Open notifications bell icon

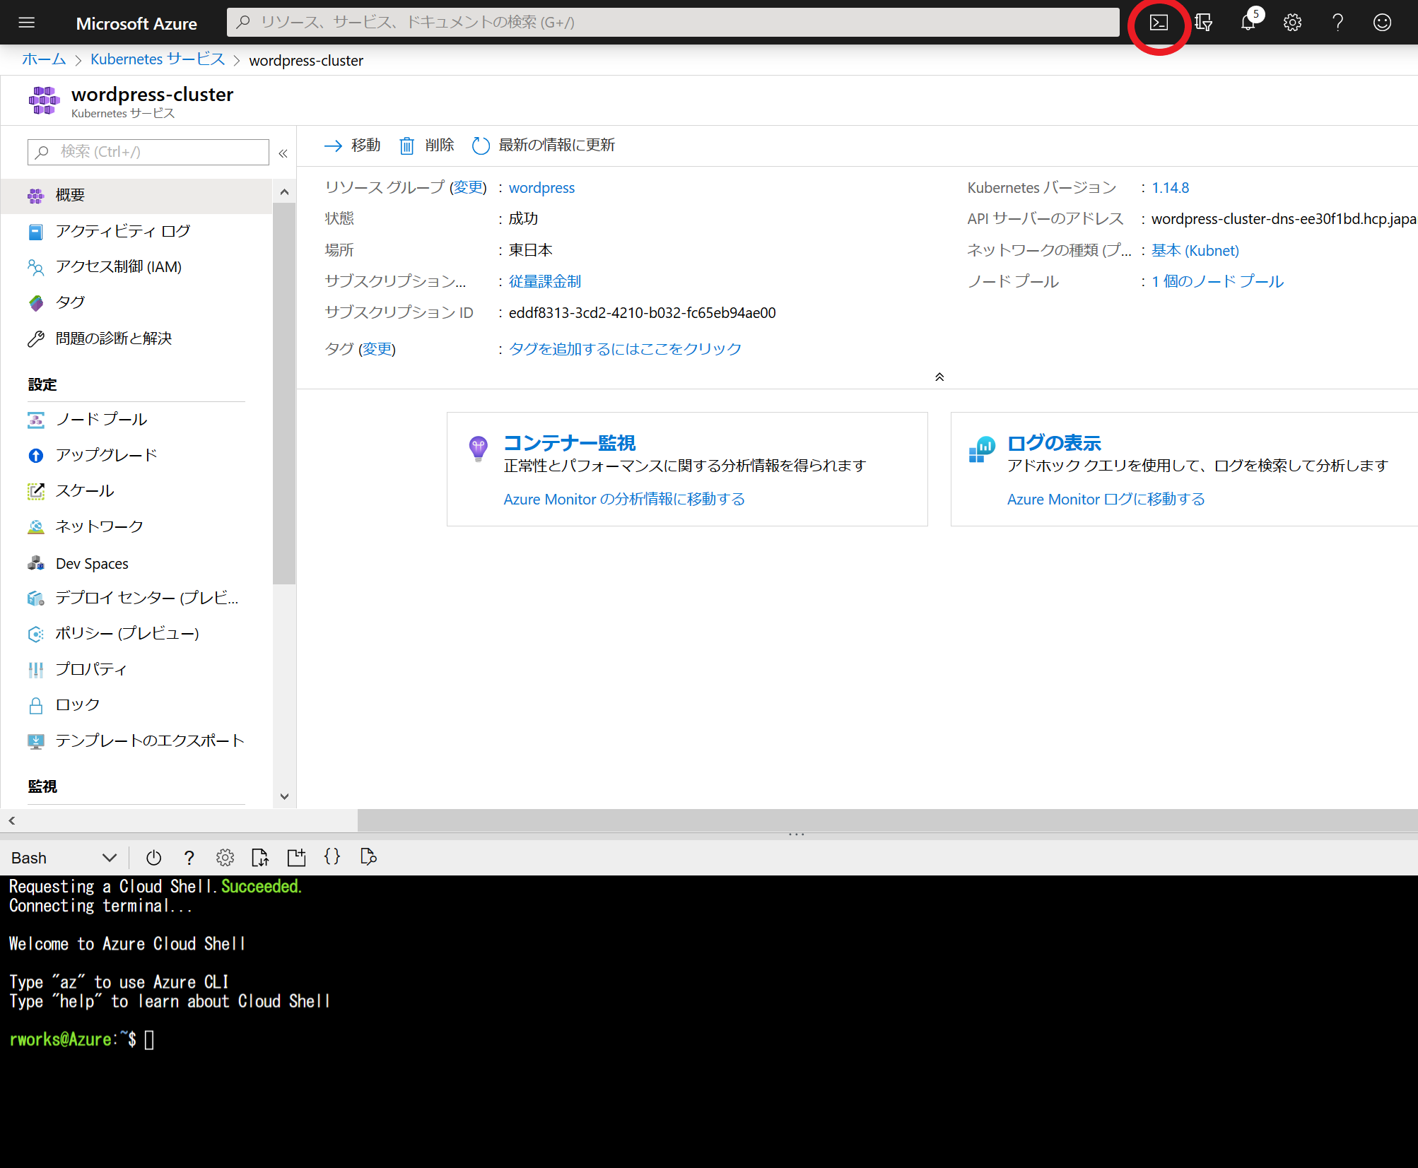(x=1248, y=23)
